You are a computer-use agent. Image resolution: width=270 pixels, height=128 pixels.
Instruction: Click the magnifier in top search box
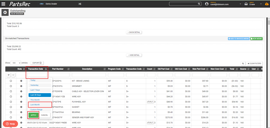[199, 4]
